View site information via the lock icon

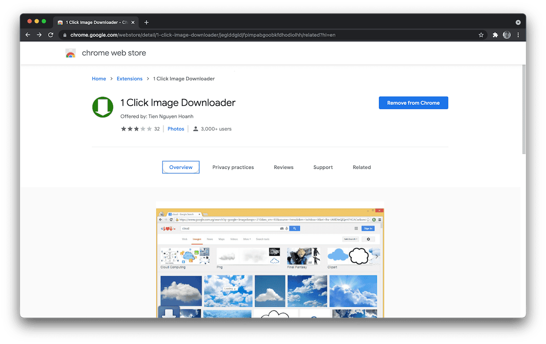click(65, 35)
